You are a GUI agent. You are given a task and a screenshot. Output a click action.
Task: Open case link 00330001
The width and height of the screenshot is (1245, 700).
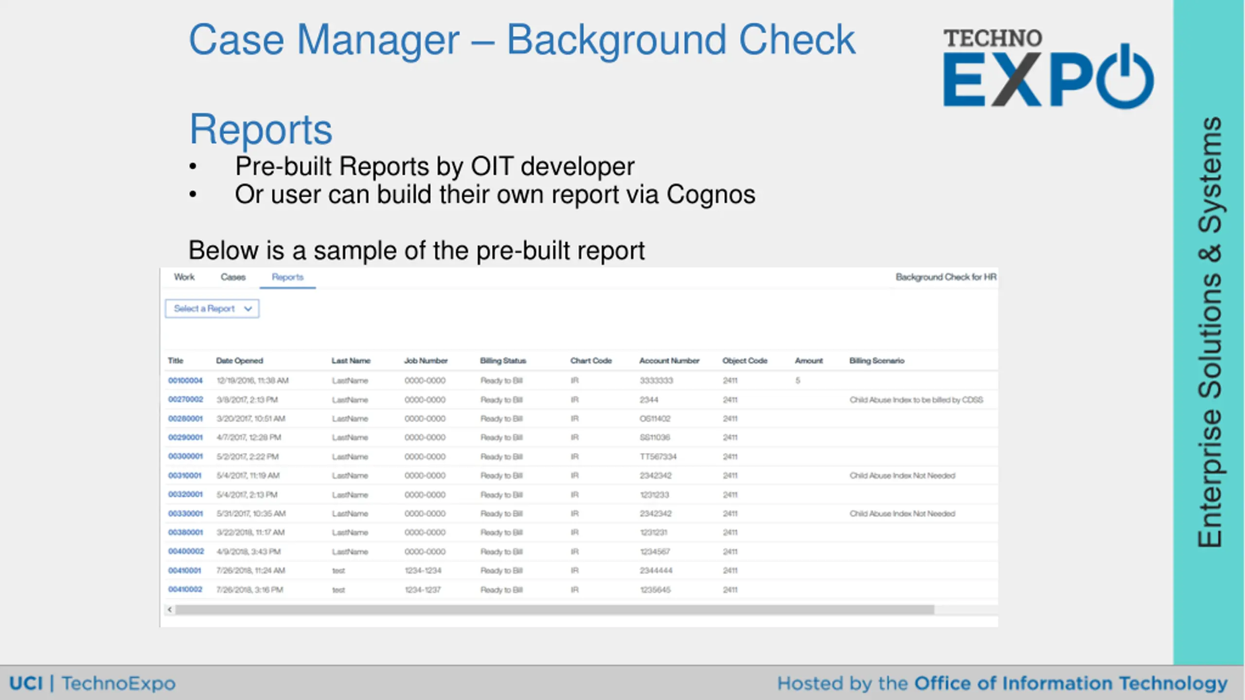[185, 514]
